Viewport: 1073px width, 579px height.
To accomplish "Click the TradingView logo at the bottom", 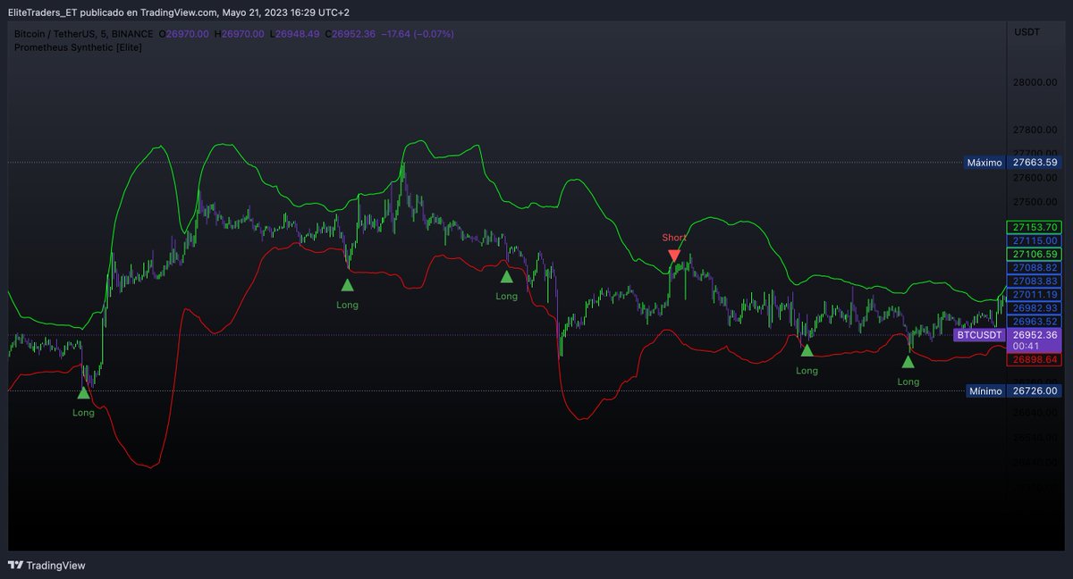I will click(x=47, y=565).
